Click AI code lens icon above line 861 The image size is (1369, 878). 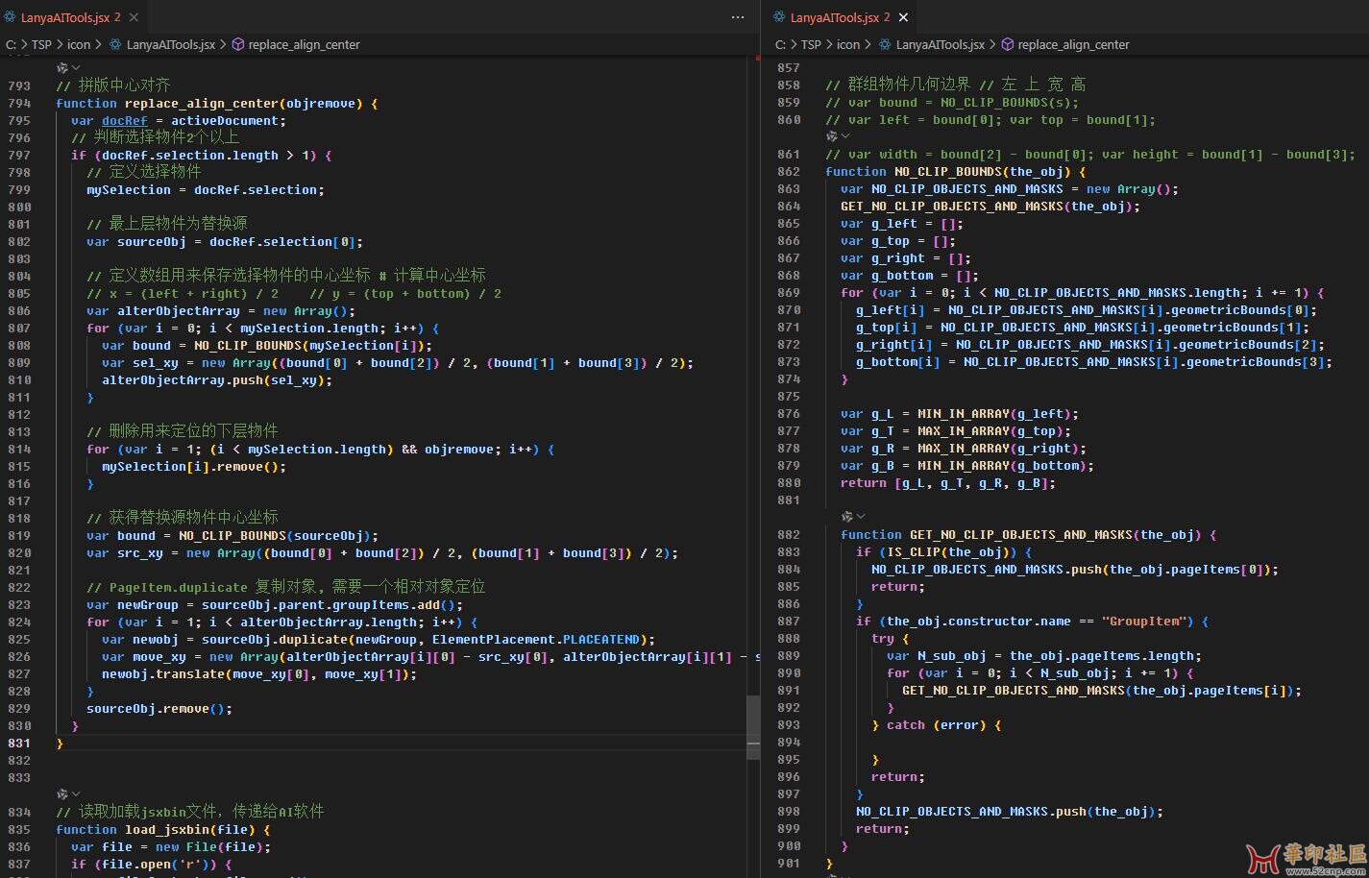832,136
